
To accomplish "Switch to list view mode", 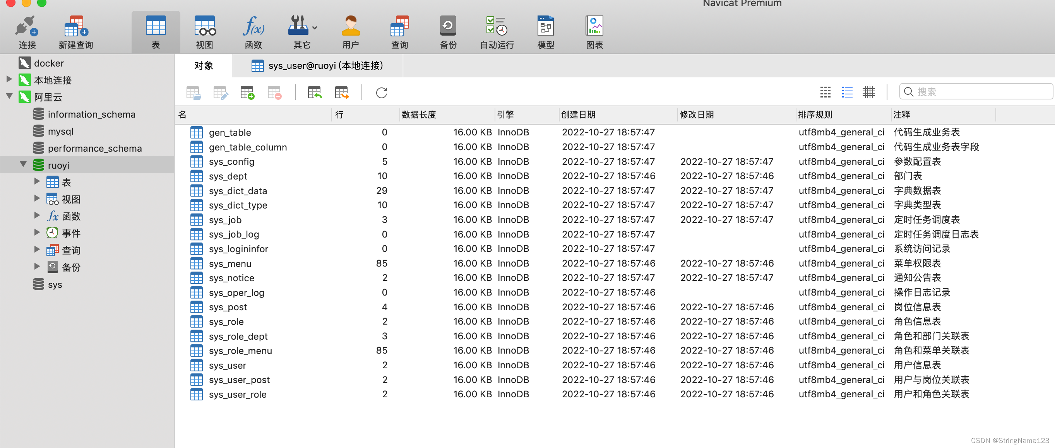I will click(x=846, y=92).
